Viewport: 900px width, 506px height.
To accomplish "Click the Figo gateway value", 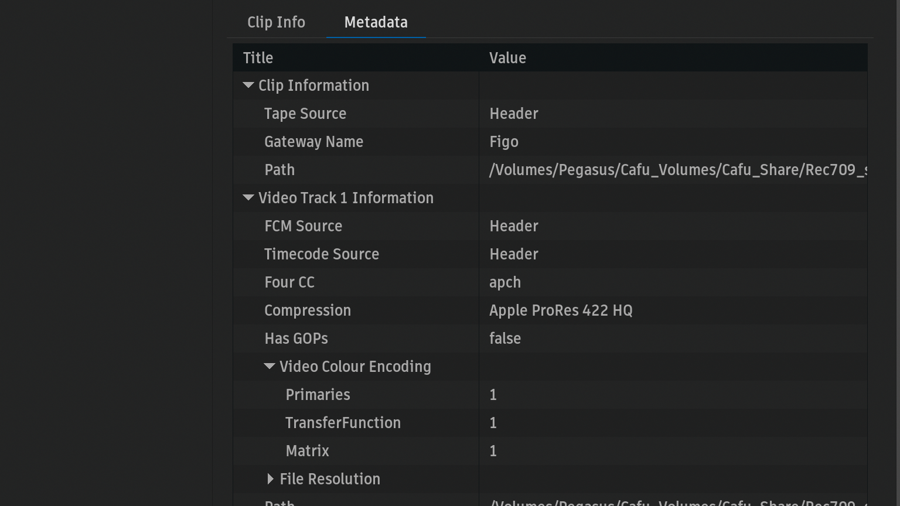I will click(504, 142).
